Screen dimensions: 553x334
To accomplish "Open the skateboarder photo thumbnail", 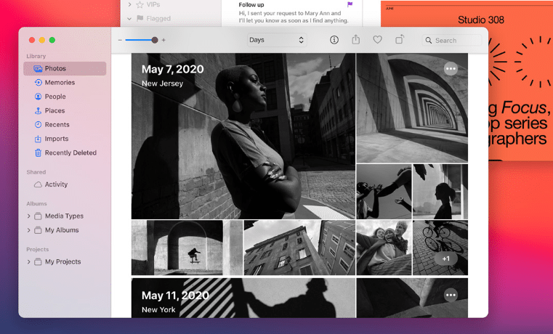I will pyautogui.click(x=187, y=248).
